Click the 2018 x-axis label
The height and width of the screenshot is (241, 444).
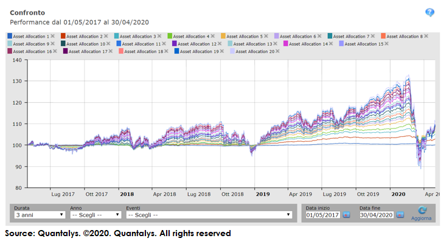coord(127,194)
